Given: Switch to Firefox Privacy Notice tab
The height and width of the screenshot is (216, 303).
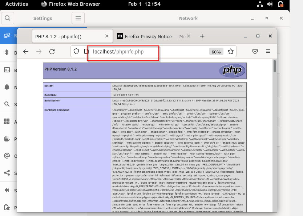Looking at the screenshot, I should [x=153, y=36].
